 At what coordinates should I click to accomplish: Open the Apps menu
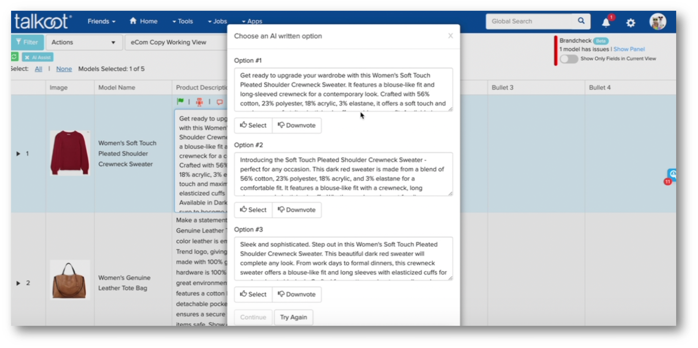252,21
